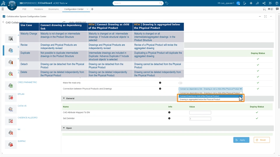This screenshot has width=280, height=157.
Task: Collapse the Open section
Action: (64, 128)
